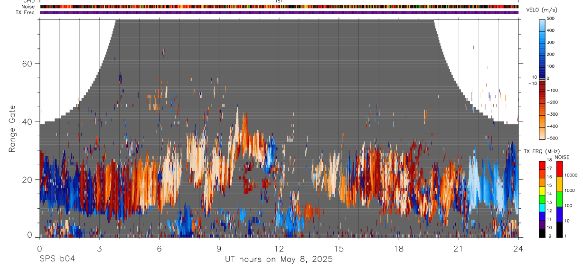Click the purple TX Freq strip above the plot
Image resolution: width=583 pixels, height=269 pixels.
tap(279, 12)
